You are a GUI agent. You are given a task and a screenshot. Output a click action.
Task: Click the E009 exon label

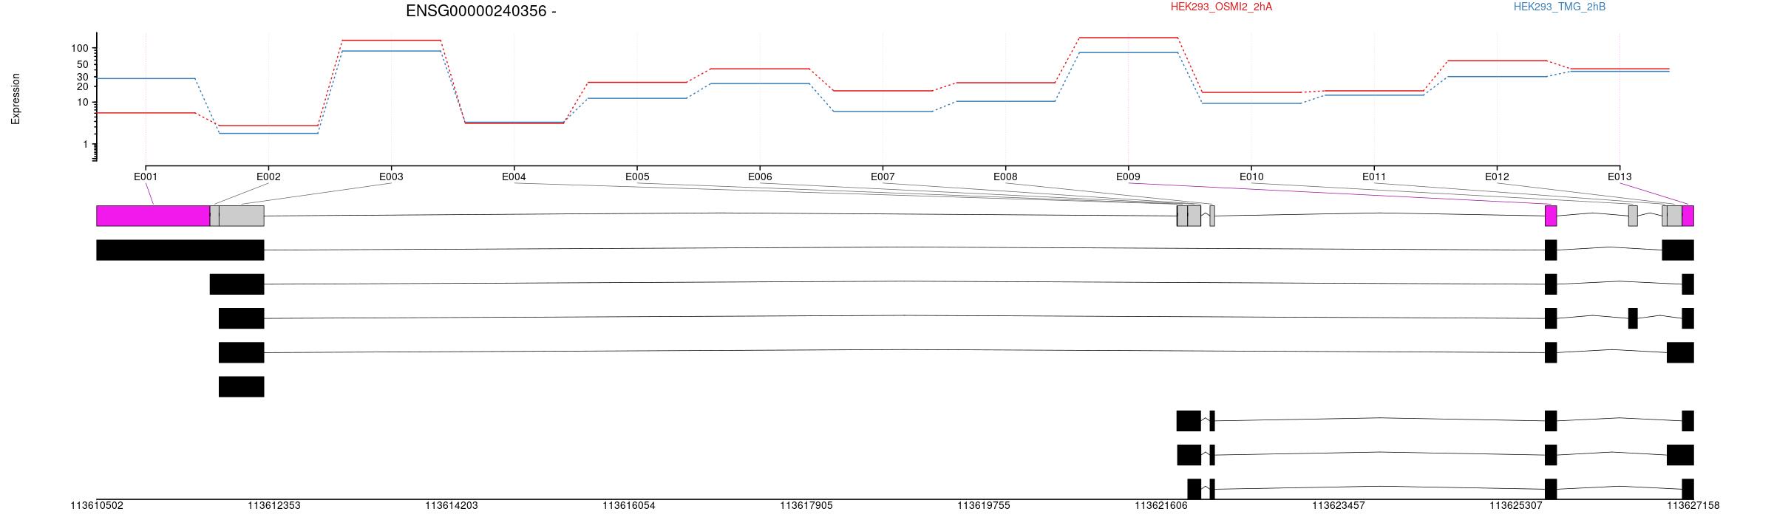[1128, 177]
